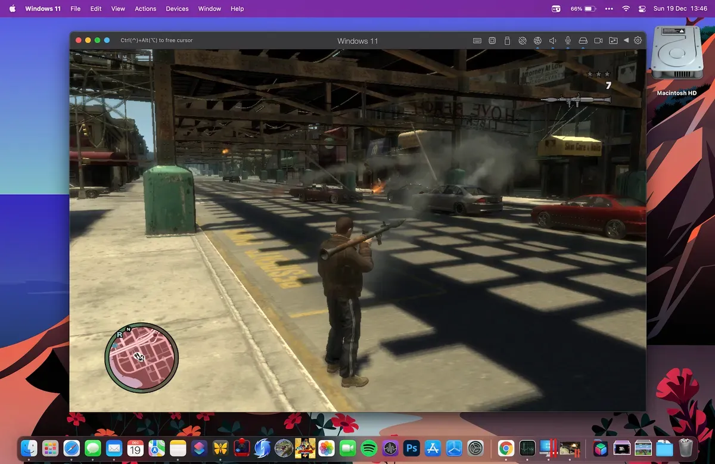Expand the three-dots menu bar overflow
Viewport: 715px width, 464px height.
(x=608, y=9)
